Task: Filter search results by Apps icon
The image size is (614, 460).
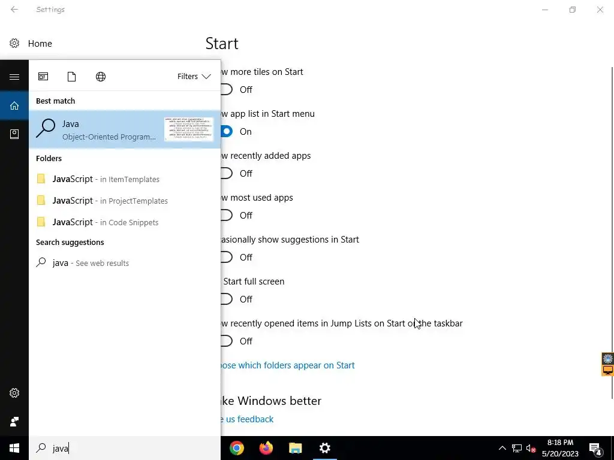Action: pos(43,77)
